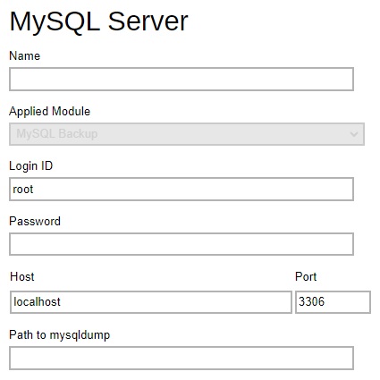Click the Port field showing 3306
Image resolution: width=380 pixels, height=380 pixels.
click(x=333, y=302)
